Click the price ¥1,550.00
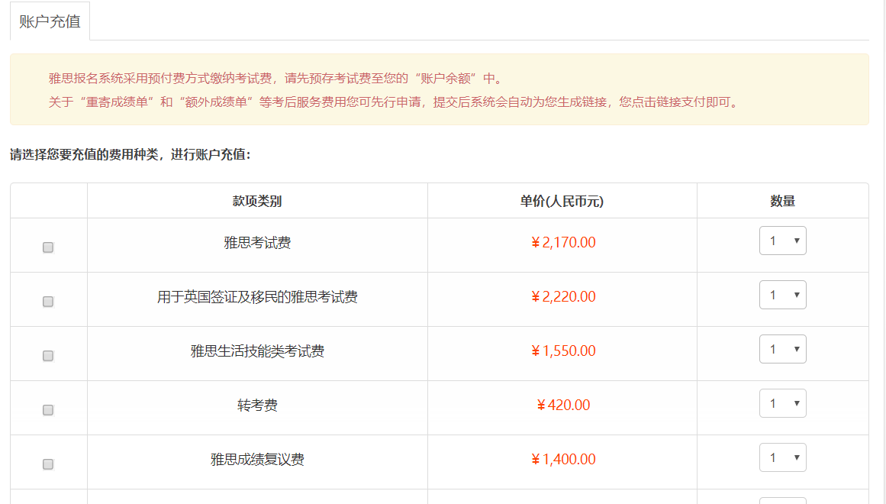The width and height of the screenshot is (886, 504). 563,351
